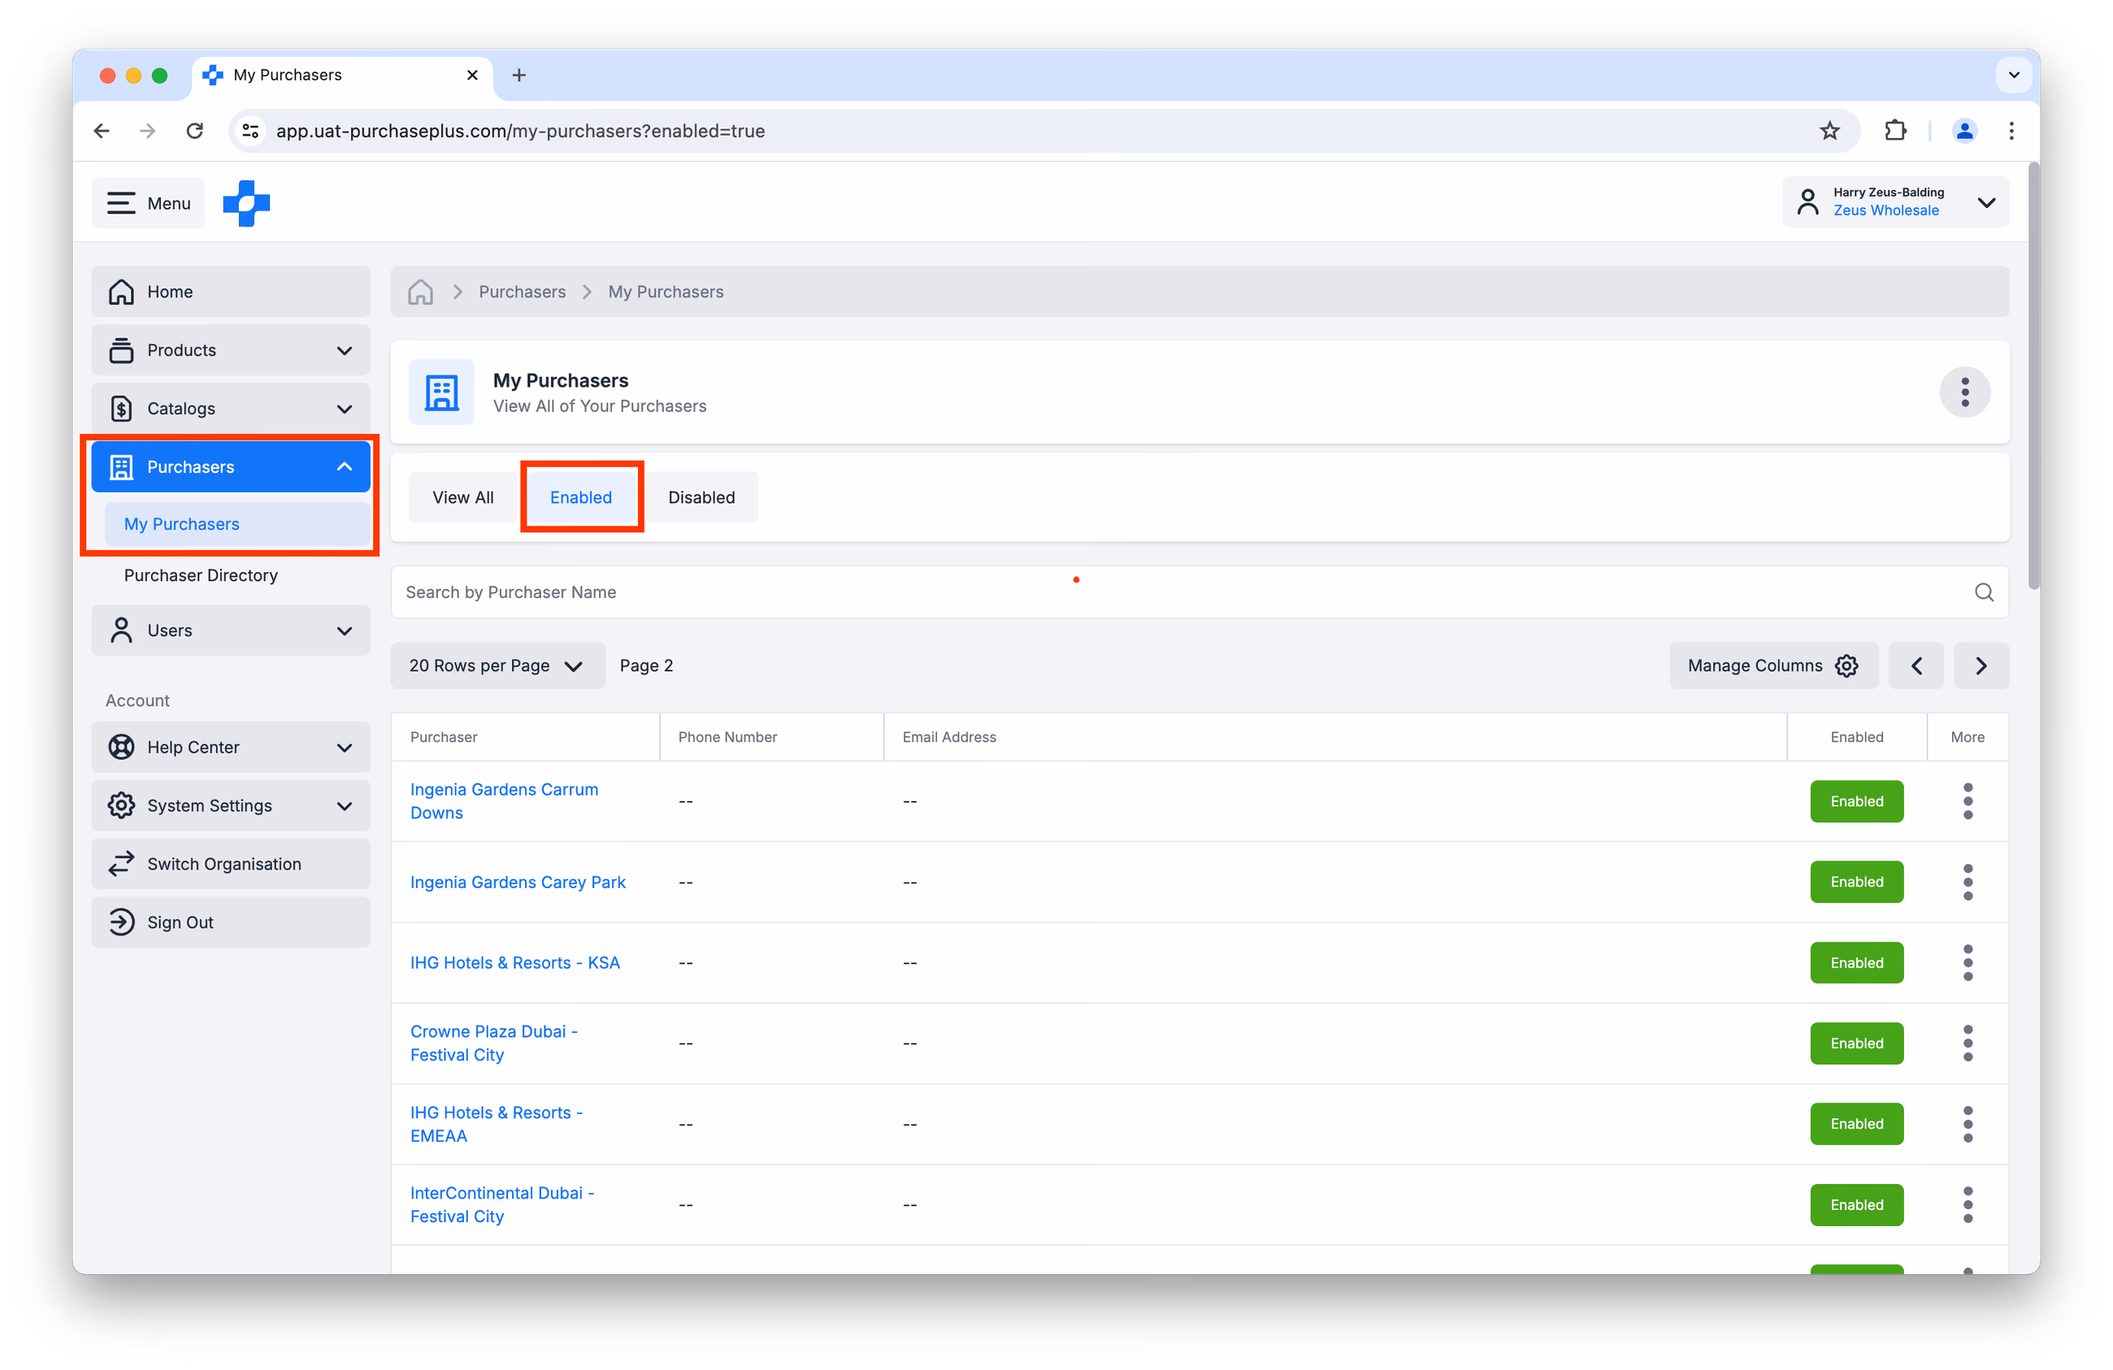Click the search magnifier icon
Viewport: 2113px width, 1370px height.
point(1985,592)
